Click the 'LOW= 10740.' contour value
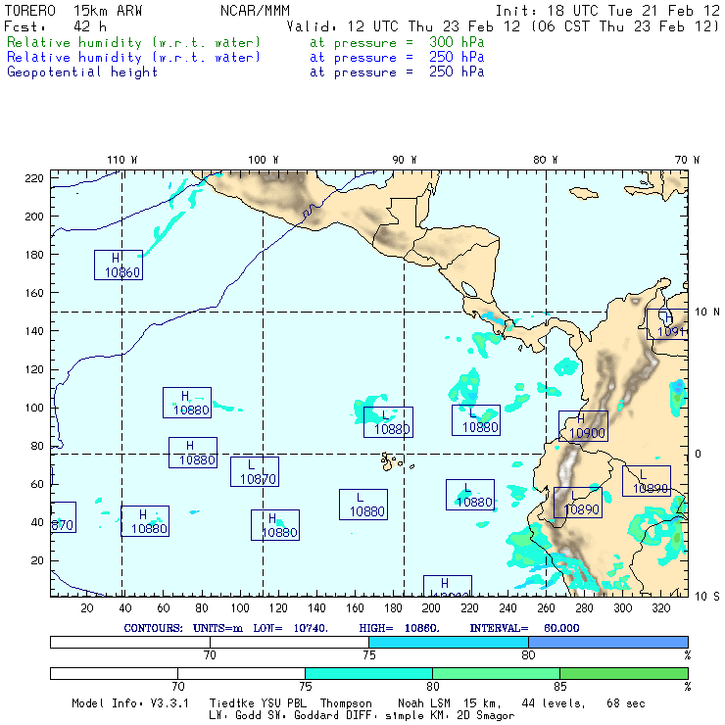725x725 pixels. pos(290,628)
